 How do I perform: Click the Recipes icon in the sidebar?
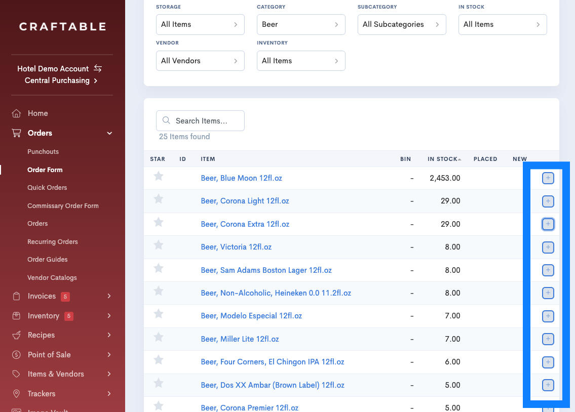pyautogui.click(x=16, y=335)
